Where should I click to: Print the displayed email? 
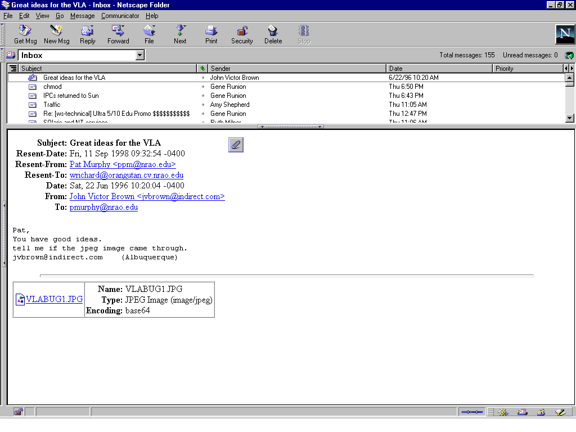tap(211, 34)
